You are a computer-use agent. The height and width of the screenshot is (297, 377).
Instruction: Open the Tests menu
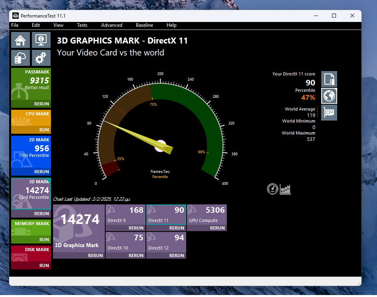82,25
